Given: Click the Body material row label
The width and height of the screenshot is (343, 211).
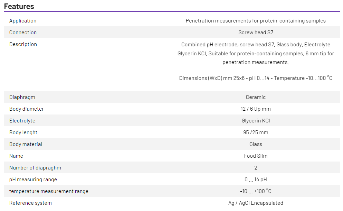Looking at the screenshot, I should pyautogui.click(x=26, y=144).
